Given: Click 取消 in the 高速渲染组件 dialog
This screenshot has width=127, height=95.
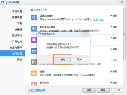Looking at the screenshot, I should [79, 60].
